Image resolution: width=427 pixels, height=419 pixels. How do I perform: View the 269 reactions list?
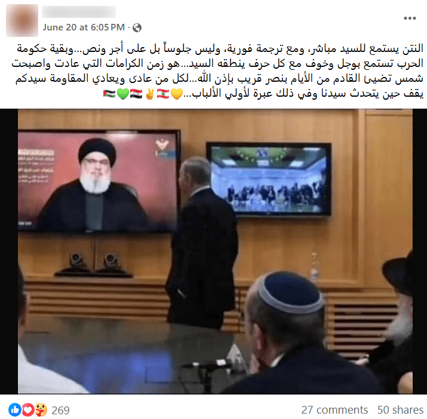61,410
